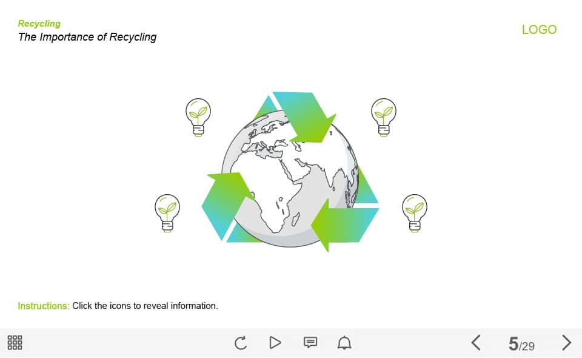Click the green 'Recycling' heading
The width and height of the screenshot is (582, 358).
click(39, 24)
